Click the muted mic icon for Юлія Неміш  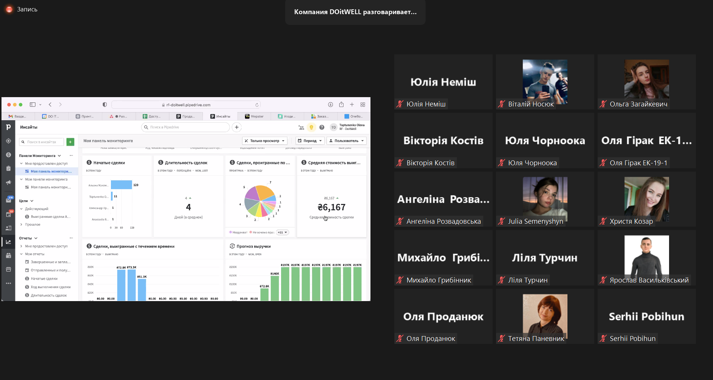[400, 104]
